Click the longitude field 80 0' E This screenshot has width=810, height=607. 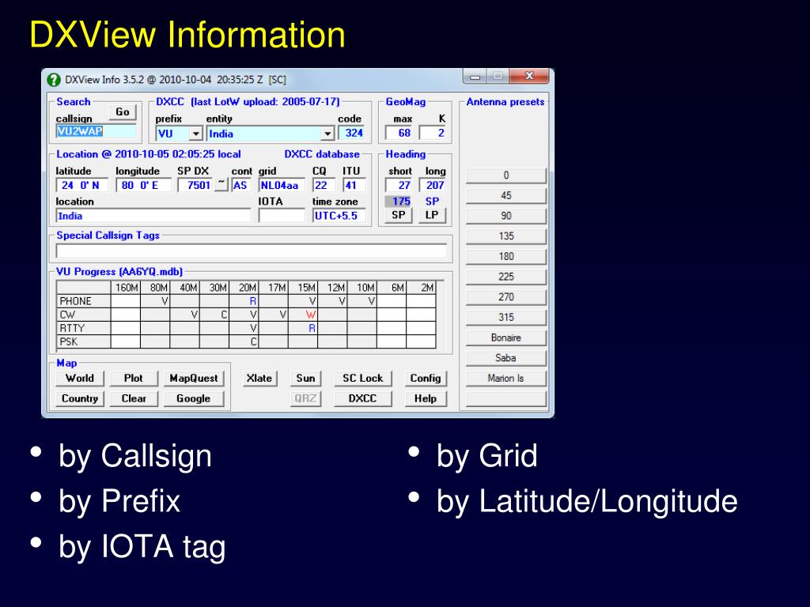tap(143, 185)
